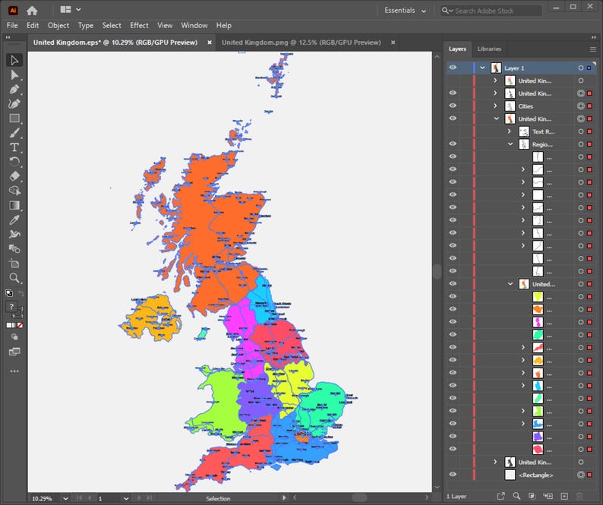The image size is (603, 505).
Task: Switch to Libraries panel tab
Action: (489, 49)
